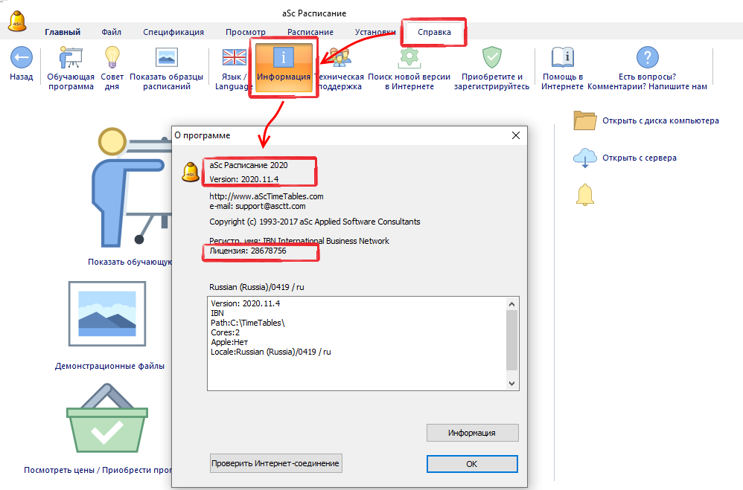The width and height of the screenshot is (743, 490).
Task: Open the Файл tab
Action: click(112, 32)
